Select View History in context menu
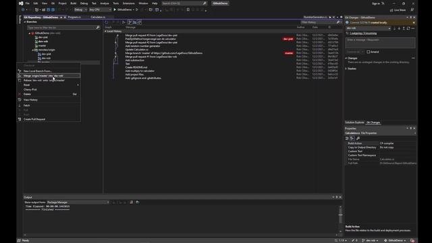 [49, 100]
